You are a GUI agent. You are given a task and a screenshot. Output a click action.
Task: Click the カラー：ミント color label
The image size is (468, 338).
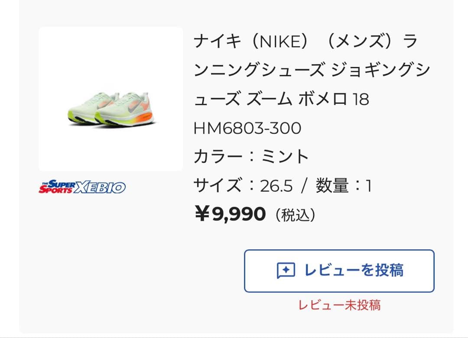(x=251, y=156)
